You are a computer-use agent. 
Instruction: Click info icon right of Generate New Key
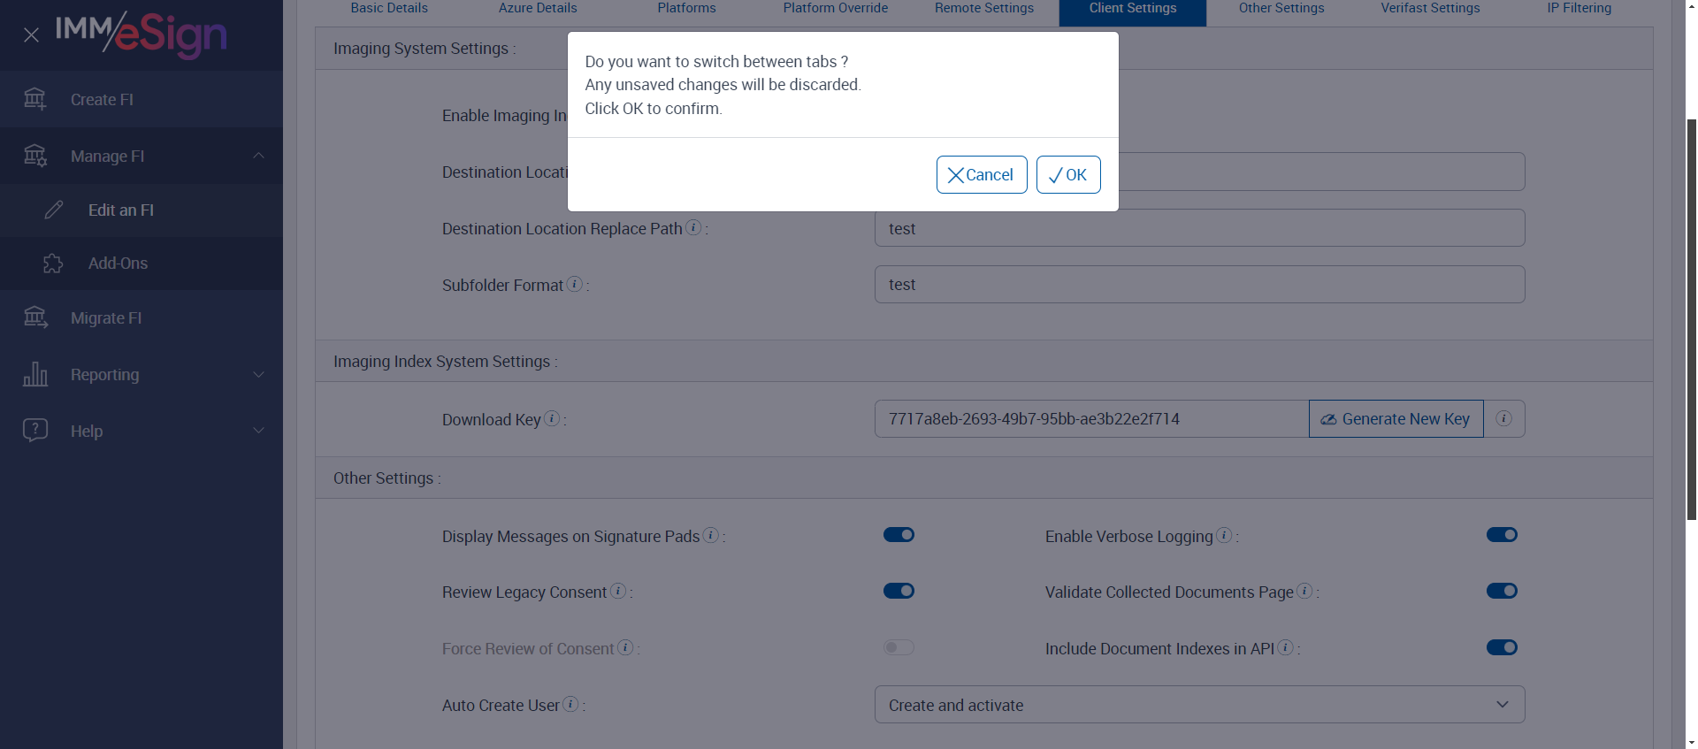point(1503,419)
